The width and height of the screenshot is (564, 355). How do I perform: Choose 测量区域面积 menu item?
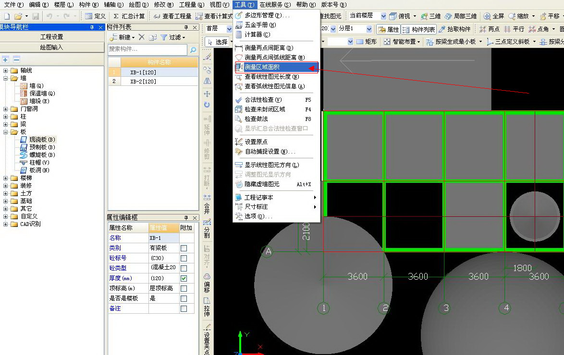click(277, 67)
